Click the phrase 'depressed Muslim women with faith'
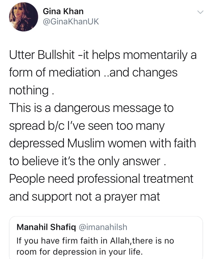This screenshot has height=259, width=212. [102, 143]
